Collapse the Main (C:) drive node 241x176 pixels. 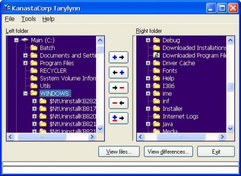[x=16, y=40]
